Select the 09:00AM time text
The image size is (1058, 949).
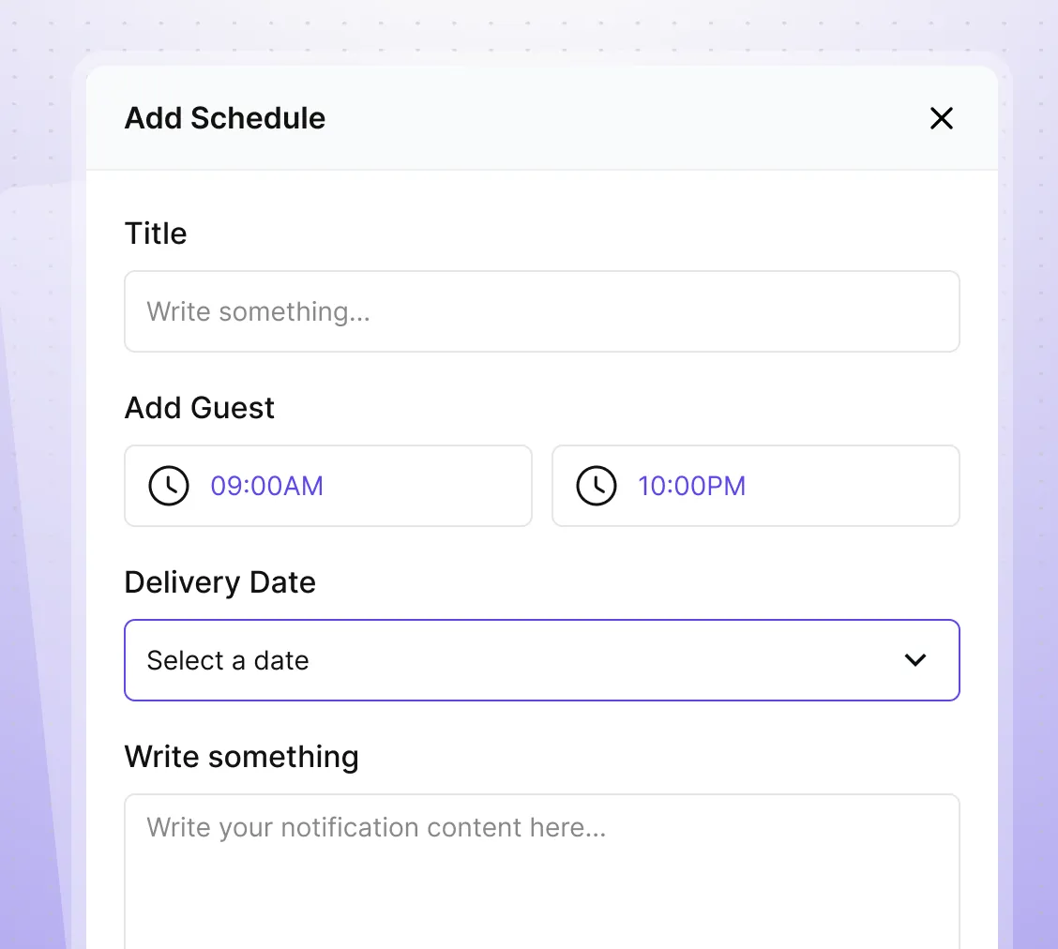(266, 486)
